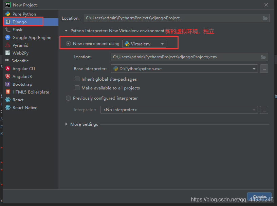Open the No interpreter dropdown
This screenshot has width=277, height=206.
click(x=179, y=110)
